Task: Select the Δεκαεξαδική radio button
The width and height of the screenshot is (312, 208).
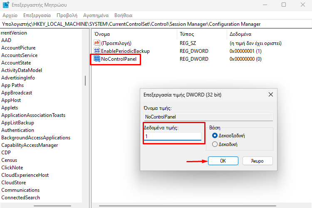Action: coord(215,136)
